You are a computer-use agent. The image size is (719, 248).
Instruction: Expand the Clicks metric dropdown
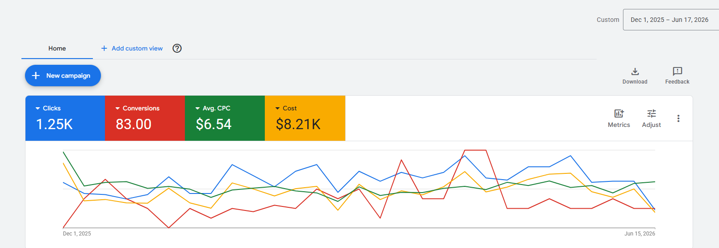pos(38,109)
